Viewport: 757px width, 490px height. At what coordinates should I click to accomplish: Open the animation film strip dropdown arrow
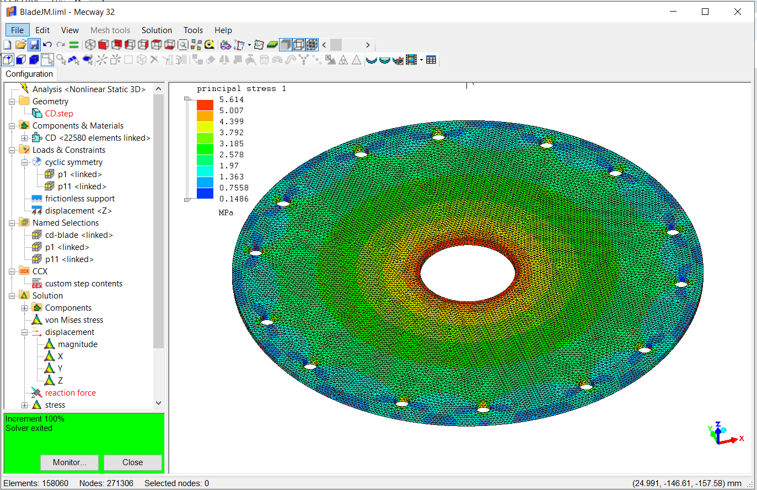pyautogui.click(x=421, y=60)
